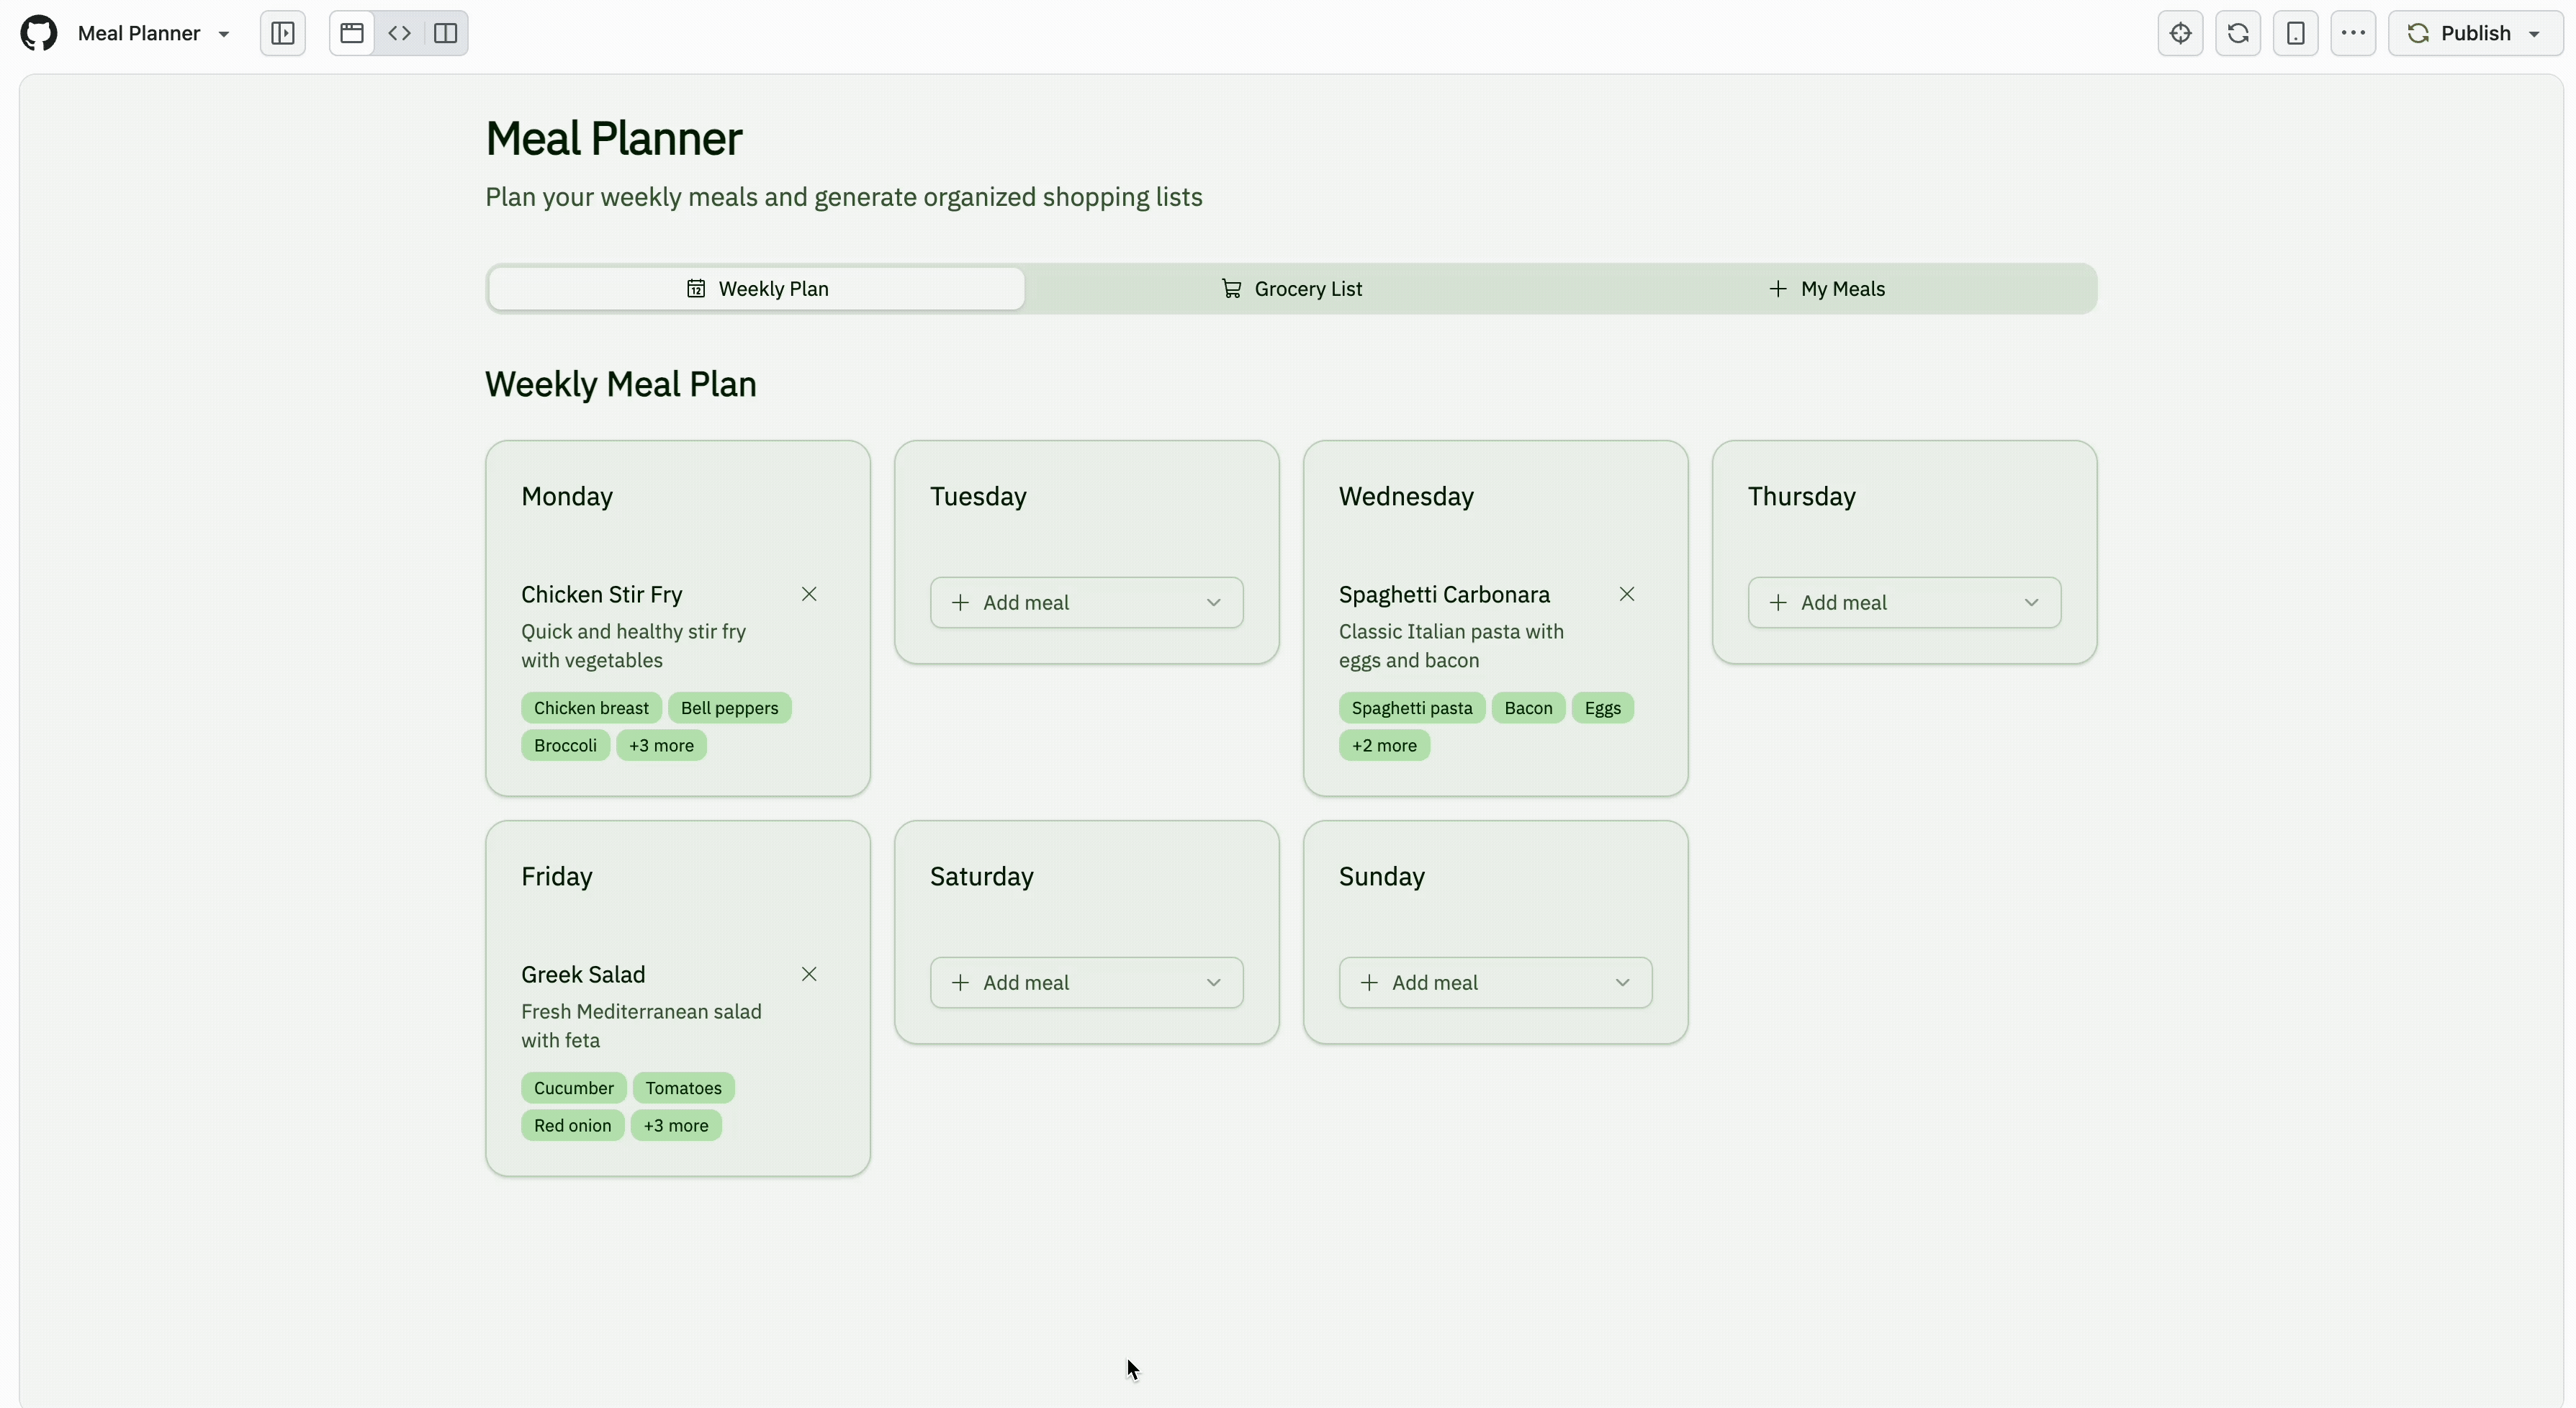Viewport: 2576px width, 1408px height.
Task: Click the calendar icon on Weekly Plan
Action: 696,289
